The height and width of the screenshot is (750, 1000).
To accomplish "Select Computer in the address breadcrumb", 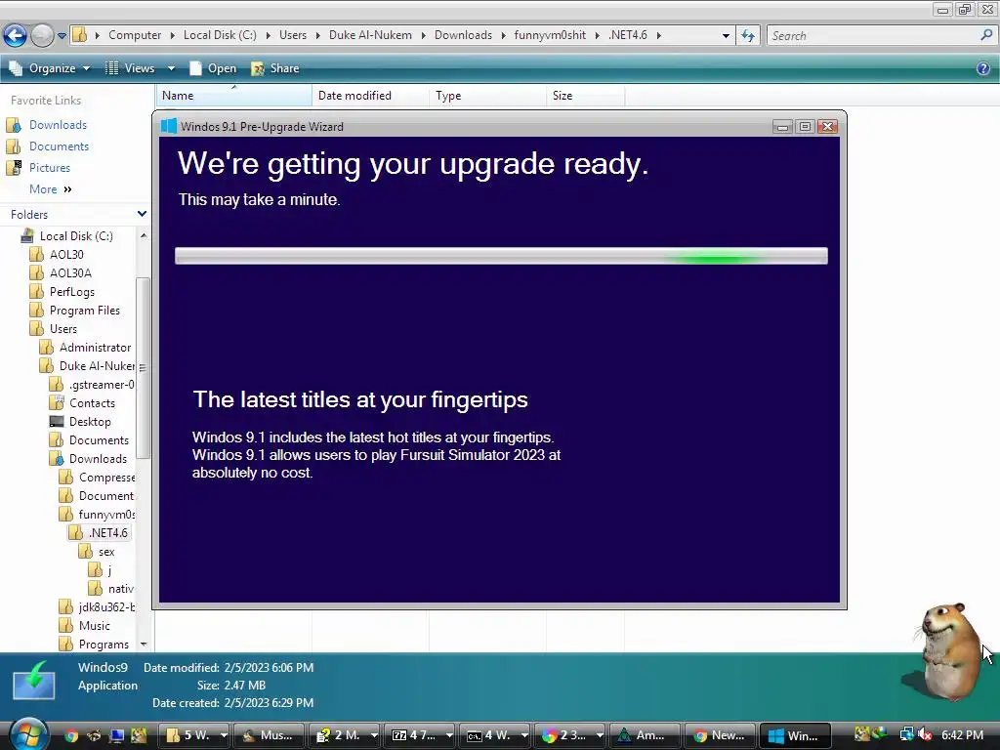I will pos(135,35).
